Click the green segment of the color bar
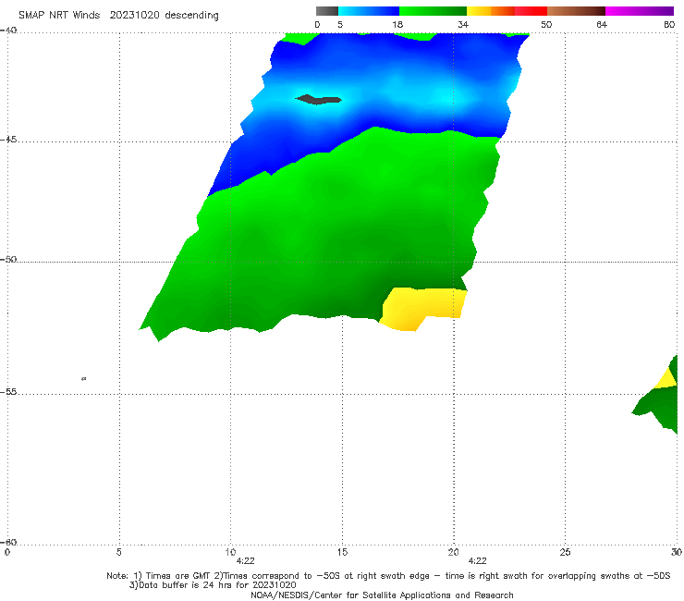 click(x=433, y=11)
